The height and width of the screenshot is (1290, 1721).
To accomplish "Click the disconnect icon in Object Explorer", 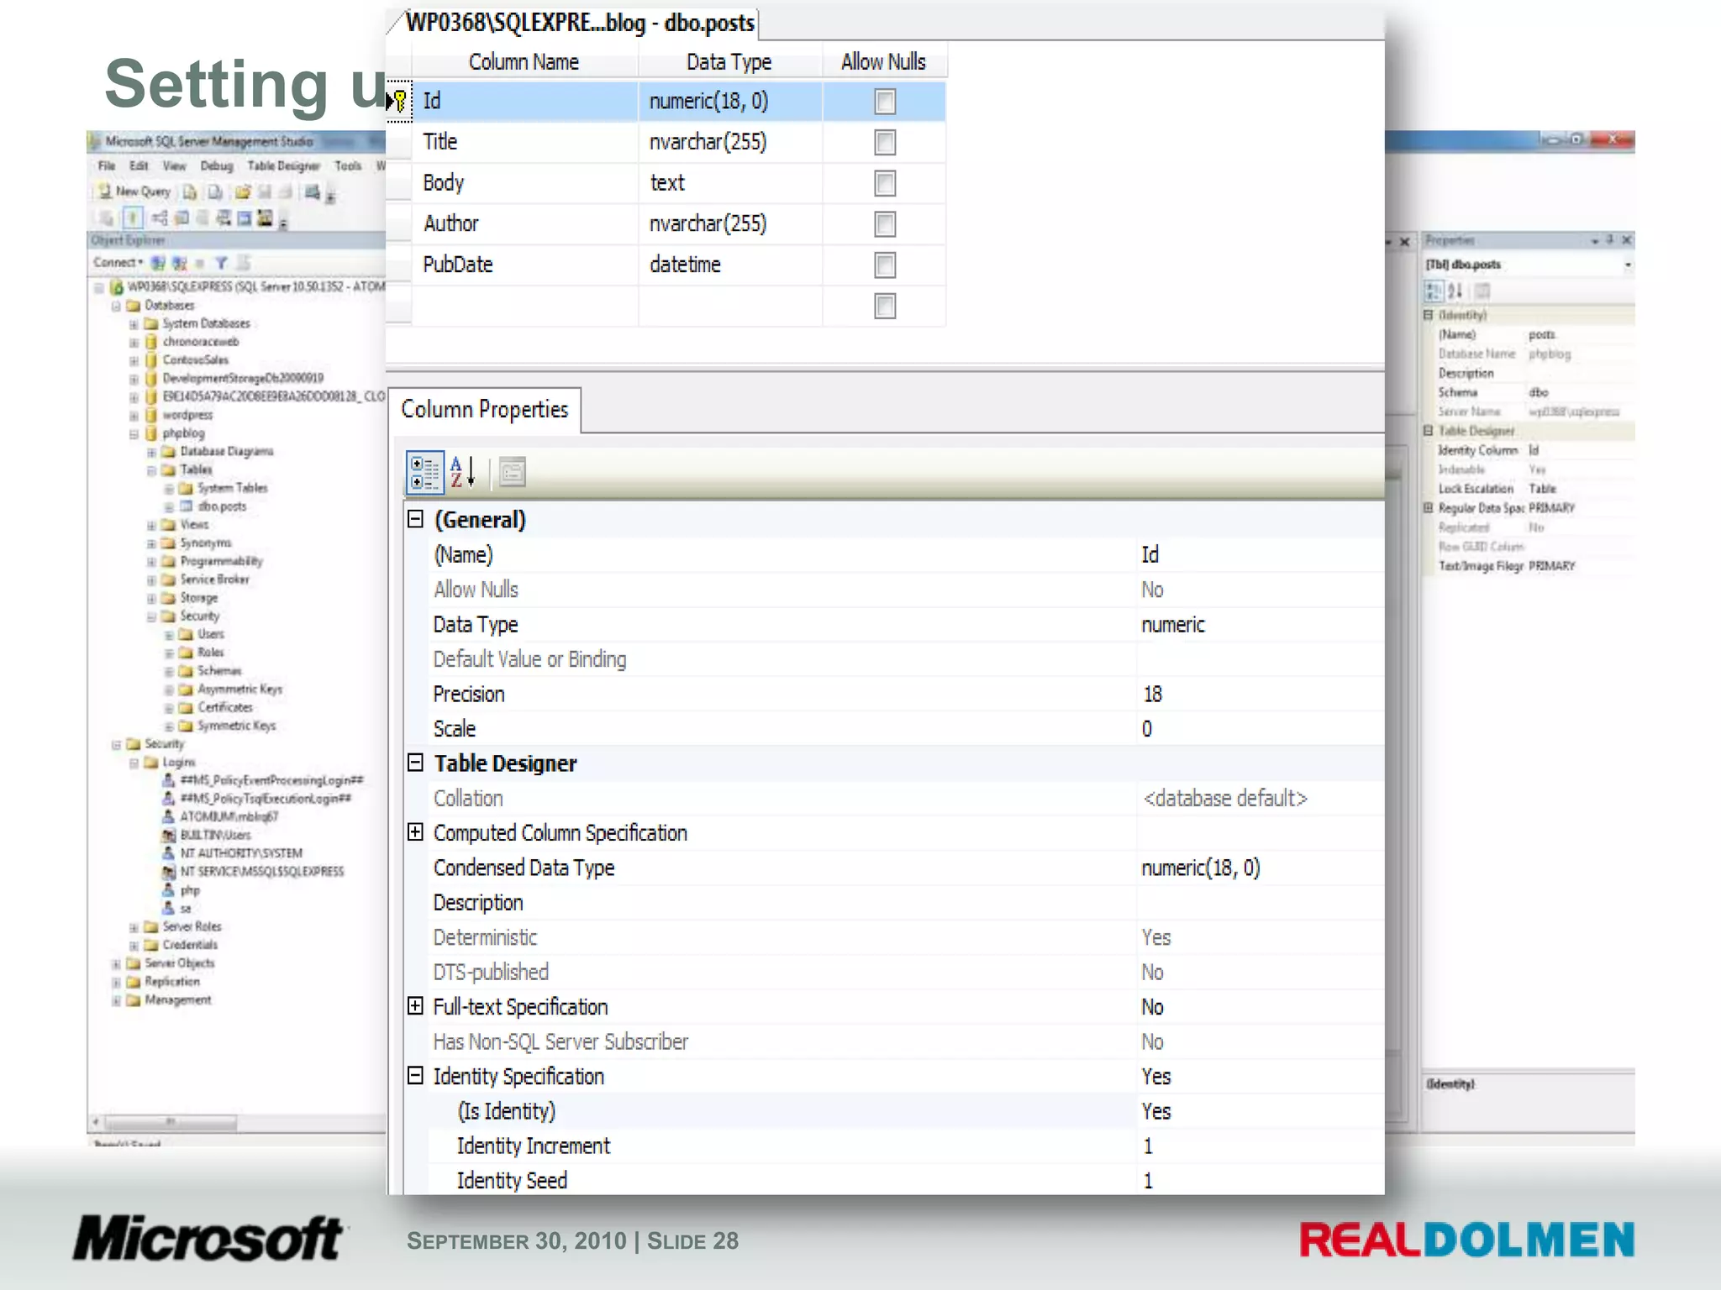I will coord(179,263).
